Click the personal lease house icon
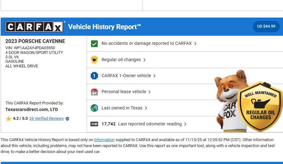Screen dimensions: 283x164 point(94,92)
